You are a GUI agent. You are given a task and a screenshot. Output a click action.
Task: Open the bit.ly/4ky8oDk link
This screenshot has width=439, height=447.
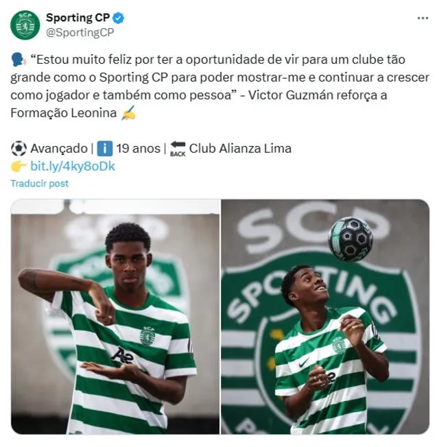(73, 166)
